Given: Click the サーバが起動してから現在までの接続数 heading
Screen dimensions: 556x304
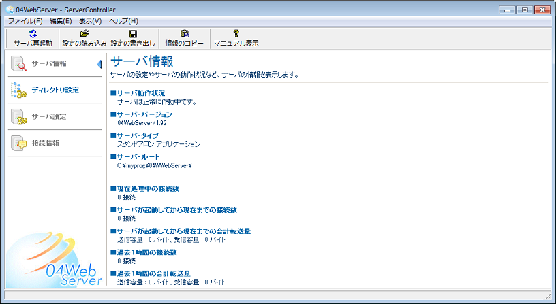Looking at the screenshot, I should click(x=174, y=210).
